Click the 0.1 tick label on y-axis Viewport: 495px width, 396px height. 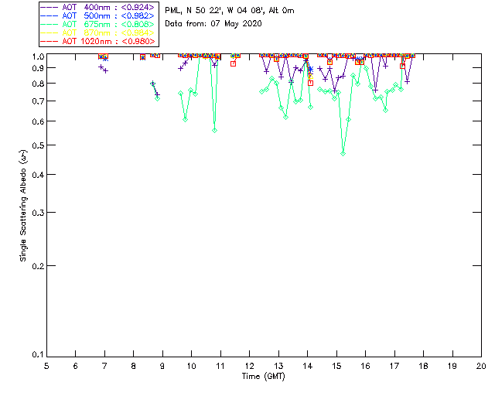click(x=36, y=355)
